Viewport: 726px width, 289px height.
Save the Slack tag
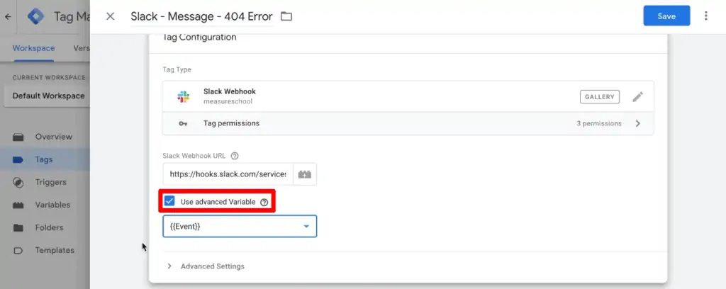[666, 16]
